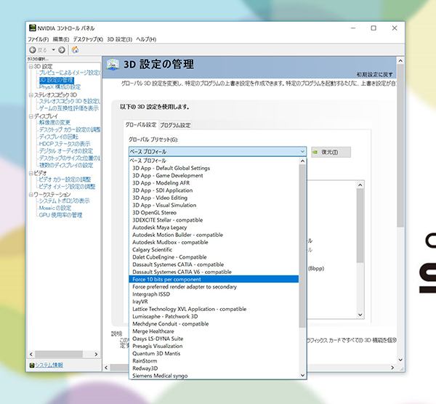
Task: Select ビデオ カラー設定の調整 tree item
Action: (65, 179)
